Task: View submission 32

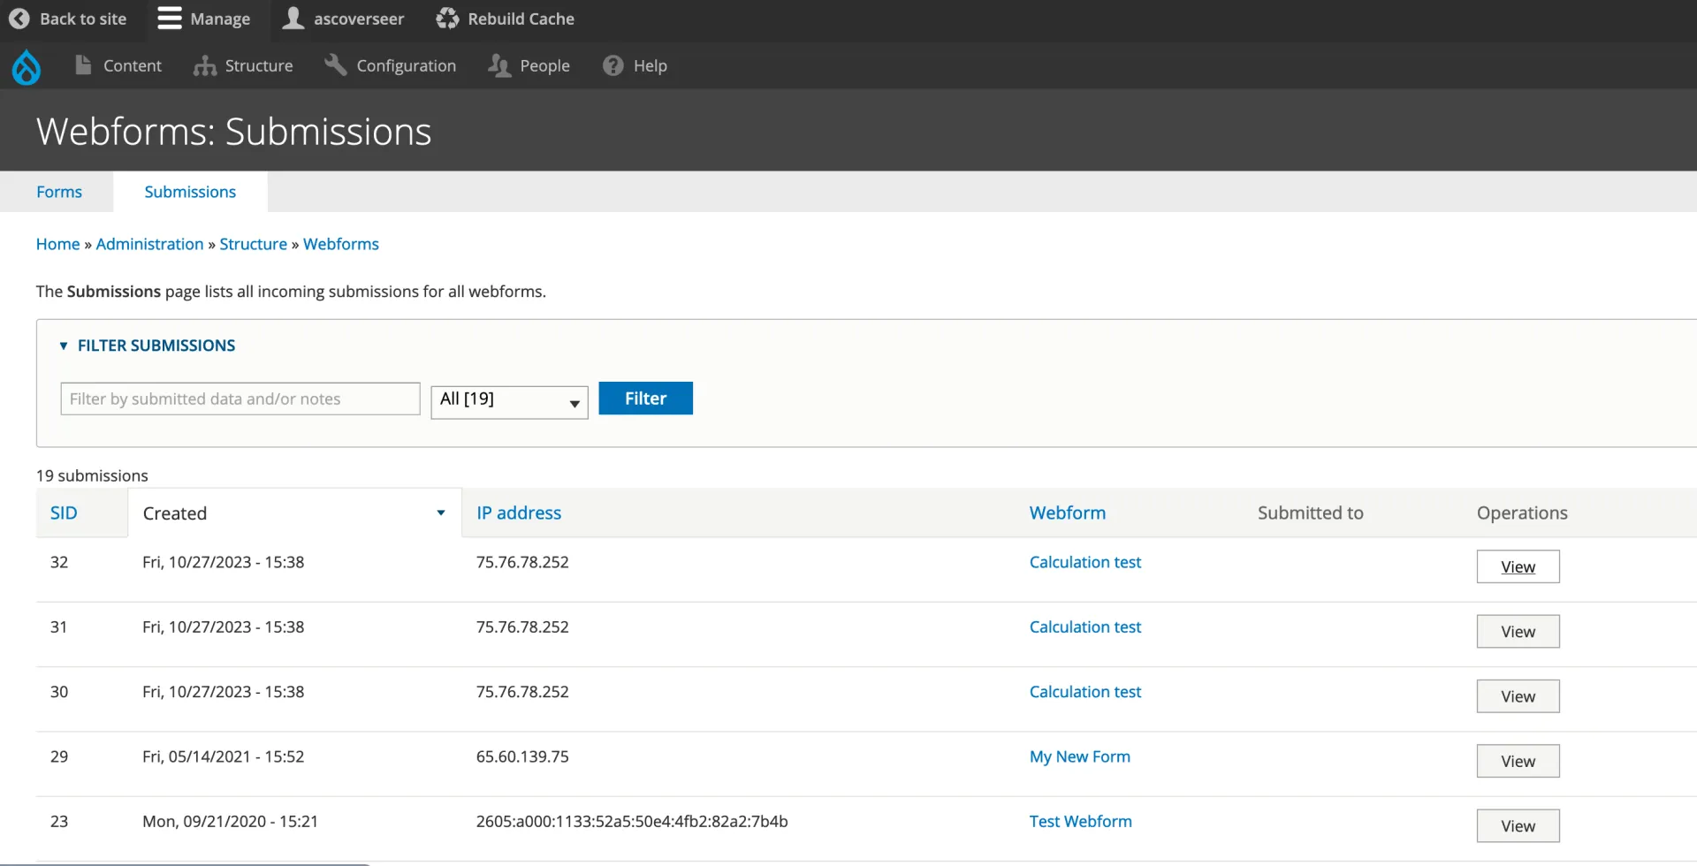Action: pyautogui.click(x=1518, y=567)
